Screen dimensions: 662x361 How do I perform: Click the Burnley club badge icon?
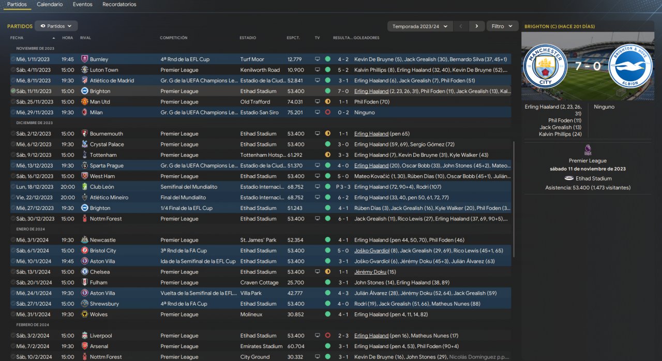(85, 59)
